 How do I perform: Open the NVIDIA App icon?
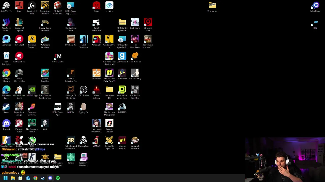[x=32, y=91]
